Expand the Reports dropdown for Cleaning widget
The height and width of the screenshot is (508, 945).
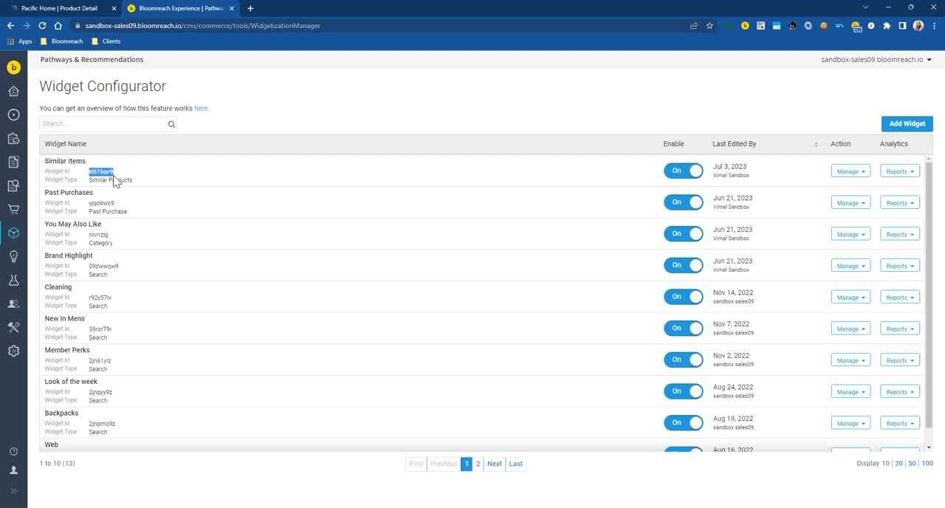899,298
